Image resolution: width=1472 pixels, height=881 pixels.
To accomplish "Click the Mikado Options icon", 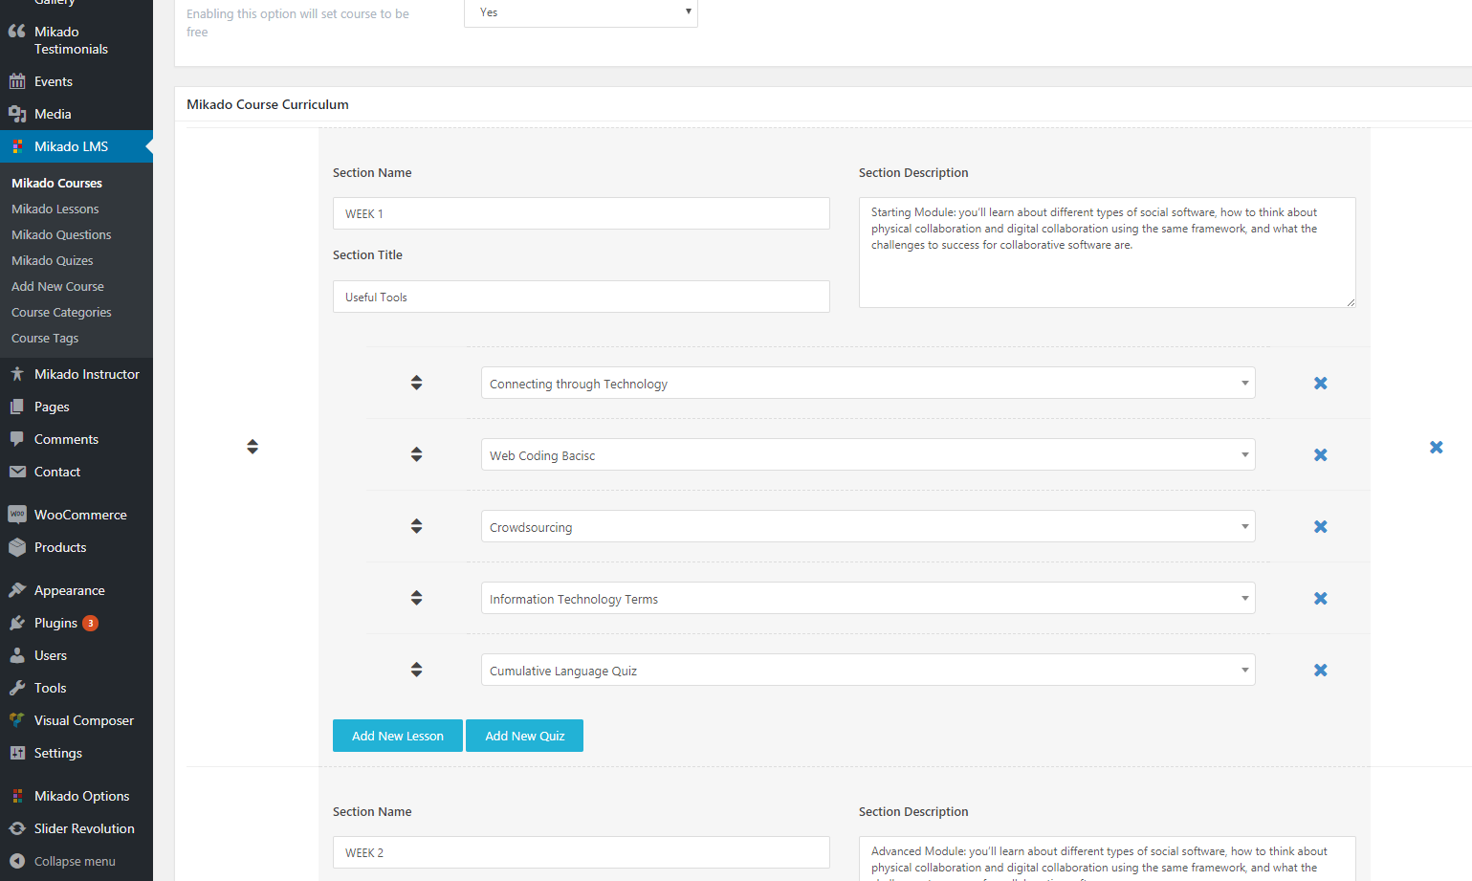I will 17,796.
